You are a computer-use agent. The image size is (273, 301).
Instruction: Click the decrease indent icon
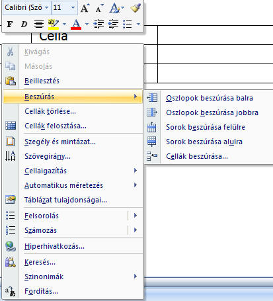tap(98, 24)
